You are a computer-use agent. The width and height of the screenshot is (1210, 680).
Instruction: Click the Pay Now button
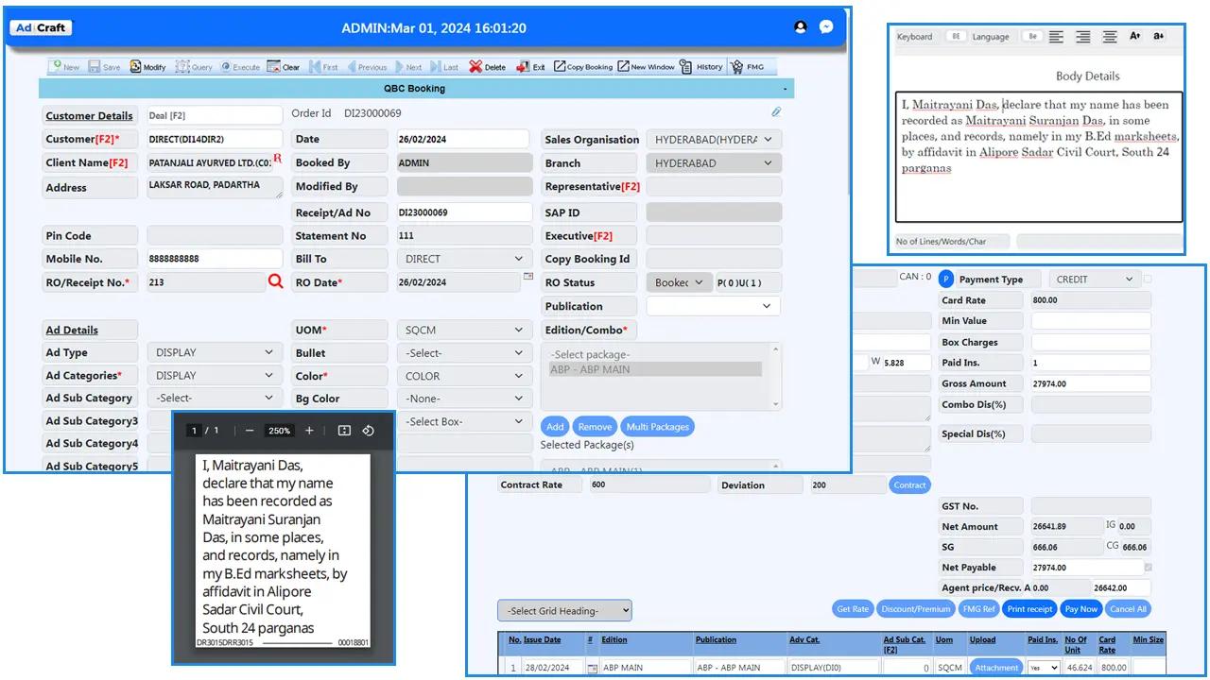1080,609
